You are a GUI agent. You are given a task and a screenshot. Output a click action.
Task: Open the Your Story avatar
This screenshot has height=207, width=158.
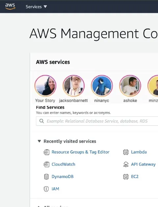[45, 86]
